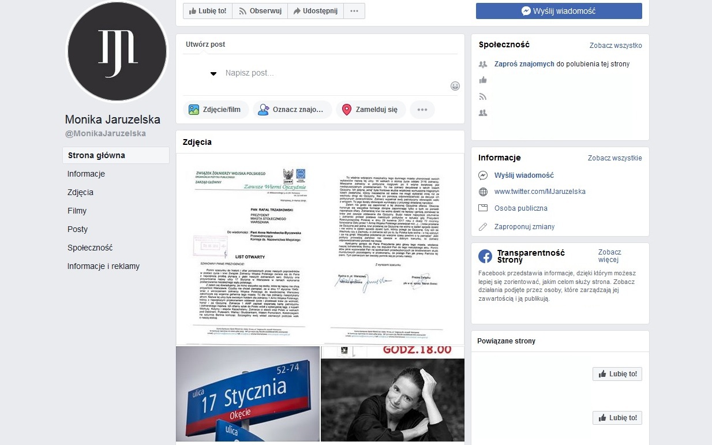Click the @MonikaJaruzelska handle

105,133
